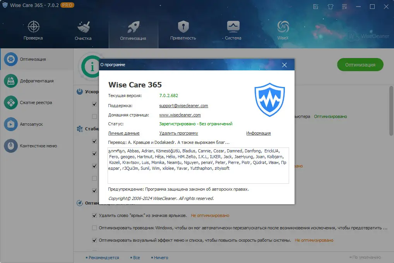Click the Приватность shield keyhole icon
394x263 pixels.
(183, 27)
